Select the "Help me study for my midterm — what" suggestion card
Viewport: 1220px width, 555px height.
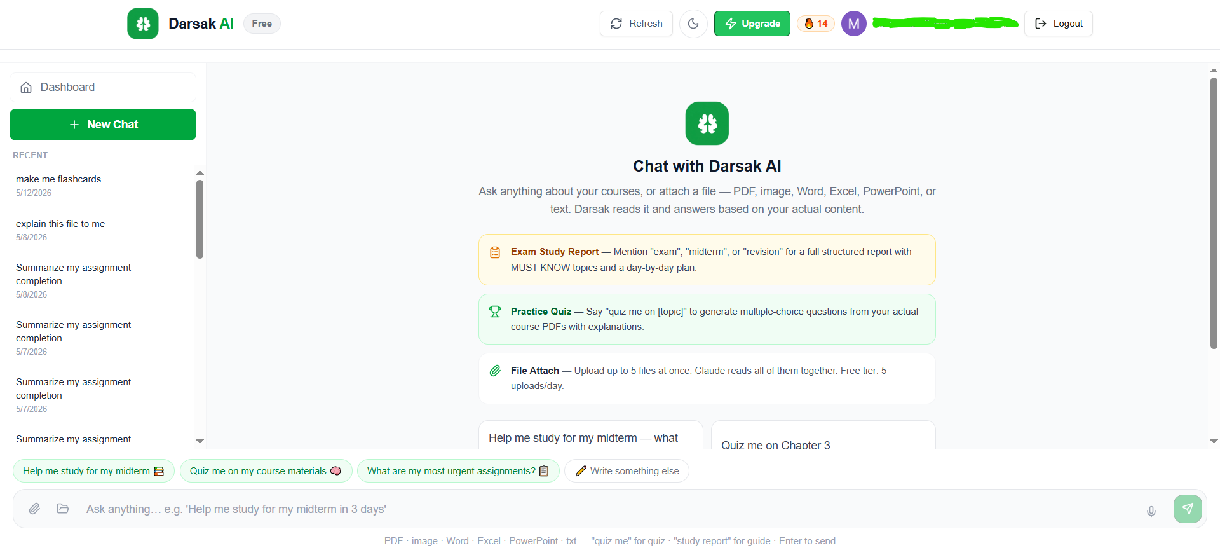coord(591,435)
